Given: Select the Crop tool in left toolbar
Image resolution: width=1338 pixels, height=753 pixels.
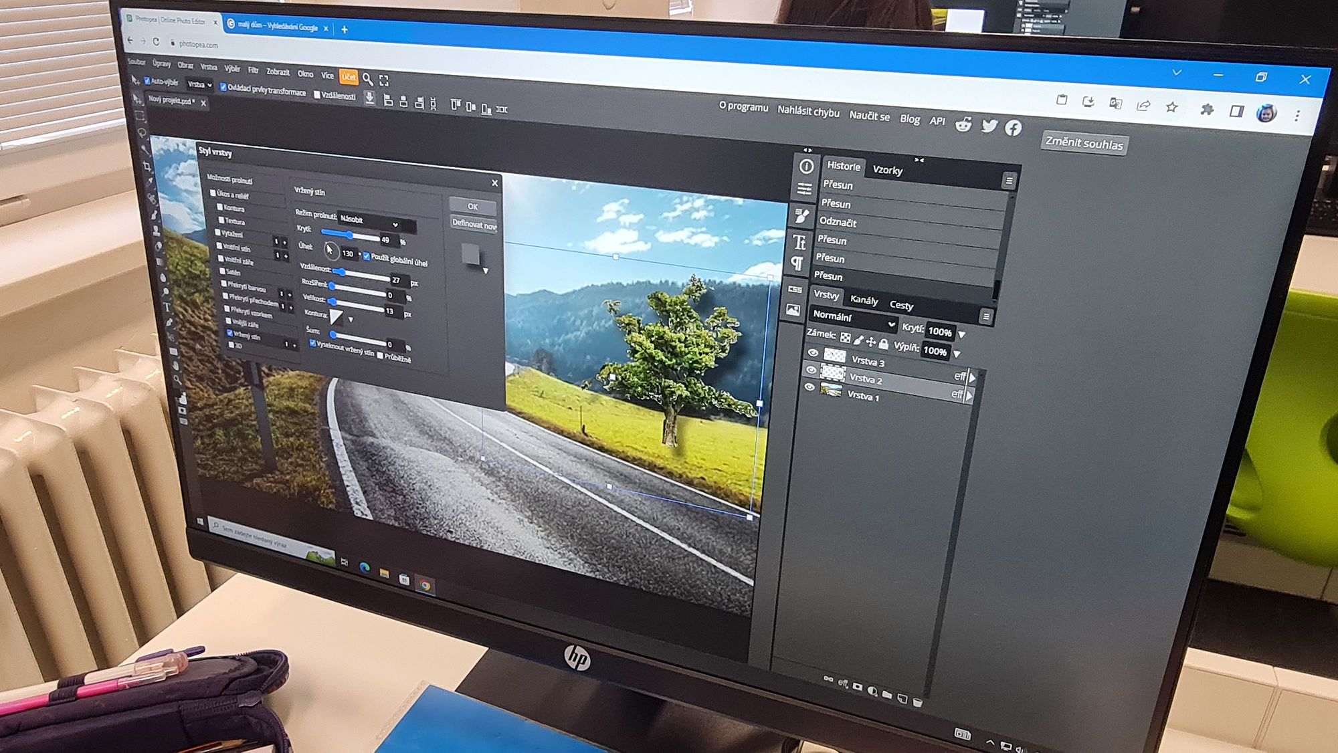Looking at the screenshot, I should 147,166.
